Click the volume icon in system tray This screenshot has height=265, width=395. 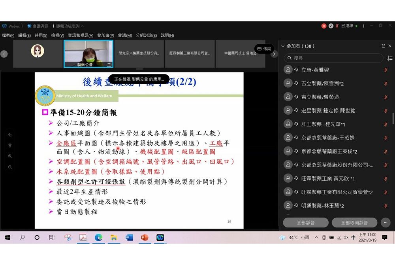tap(346, 238)
